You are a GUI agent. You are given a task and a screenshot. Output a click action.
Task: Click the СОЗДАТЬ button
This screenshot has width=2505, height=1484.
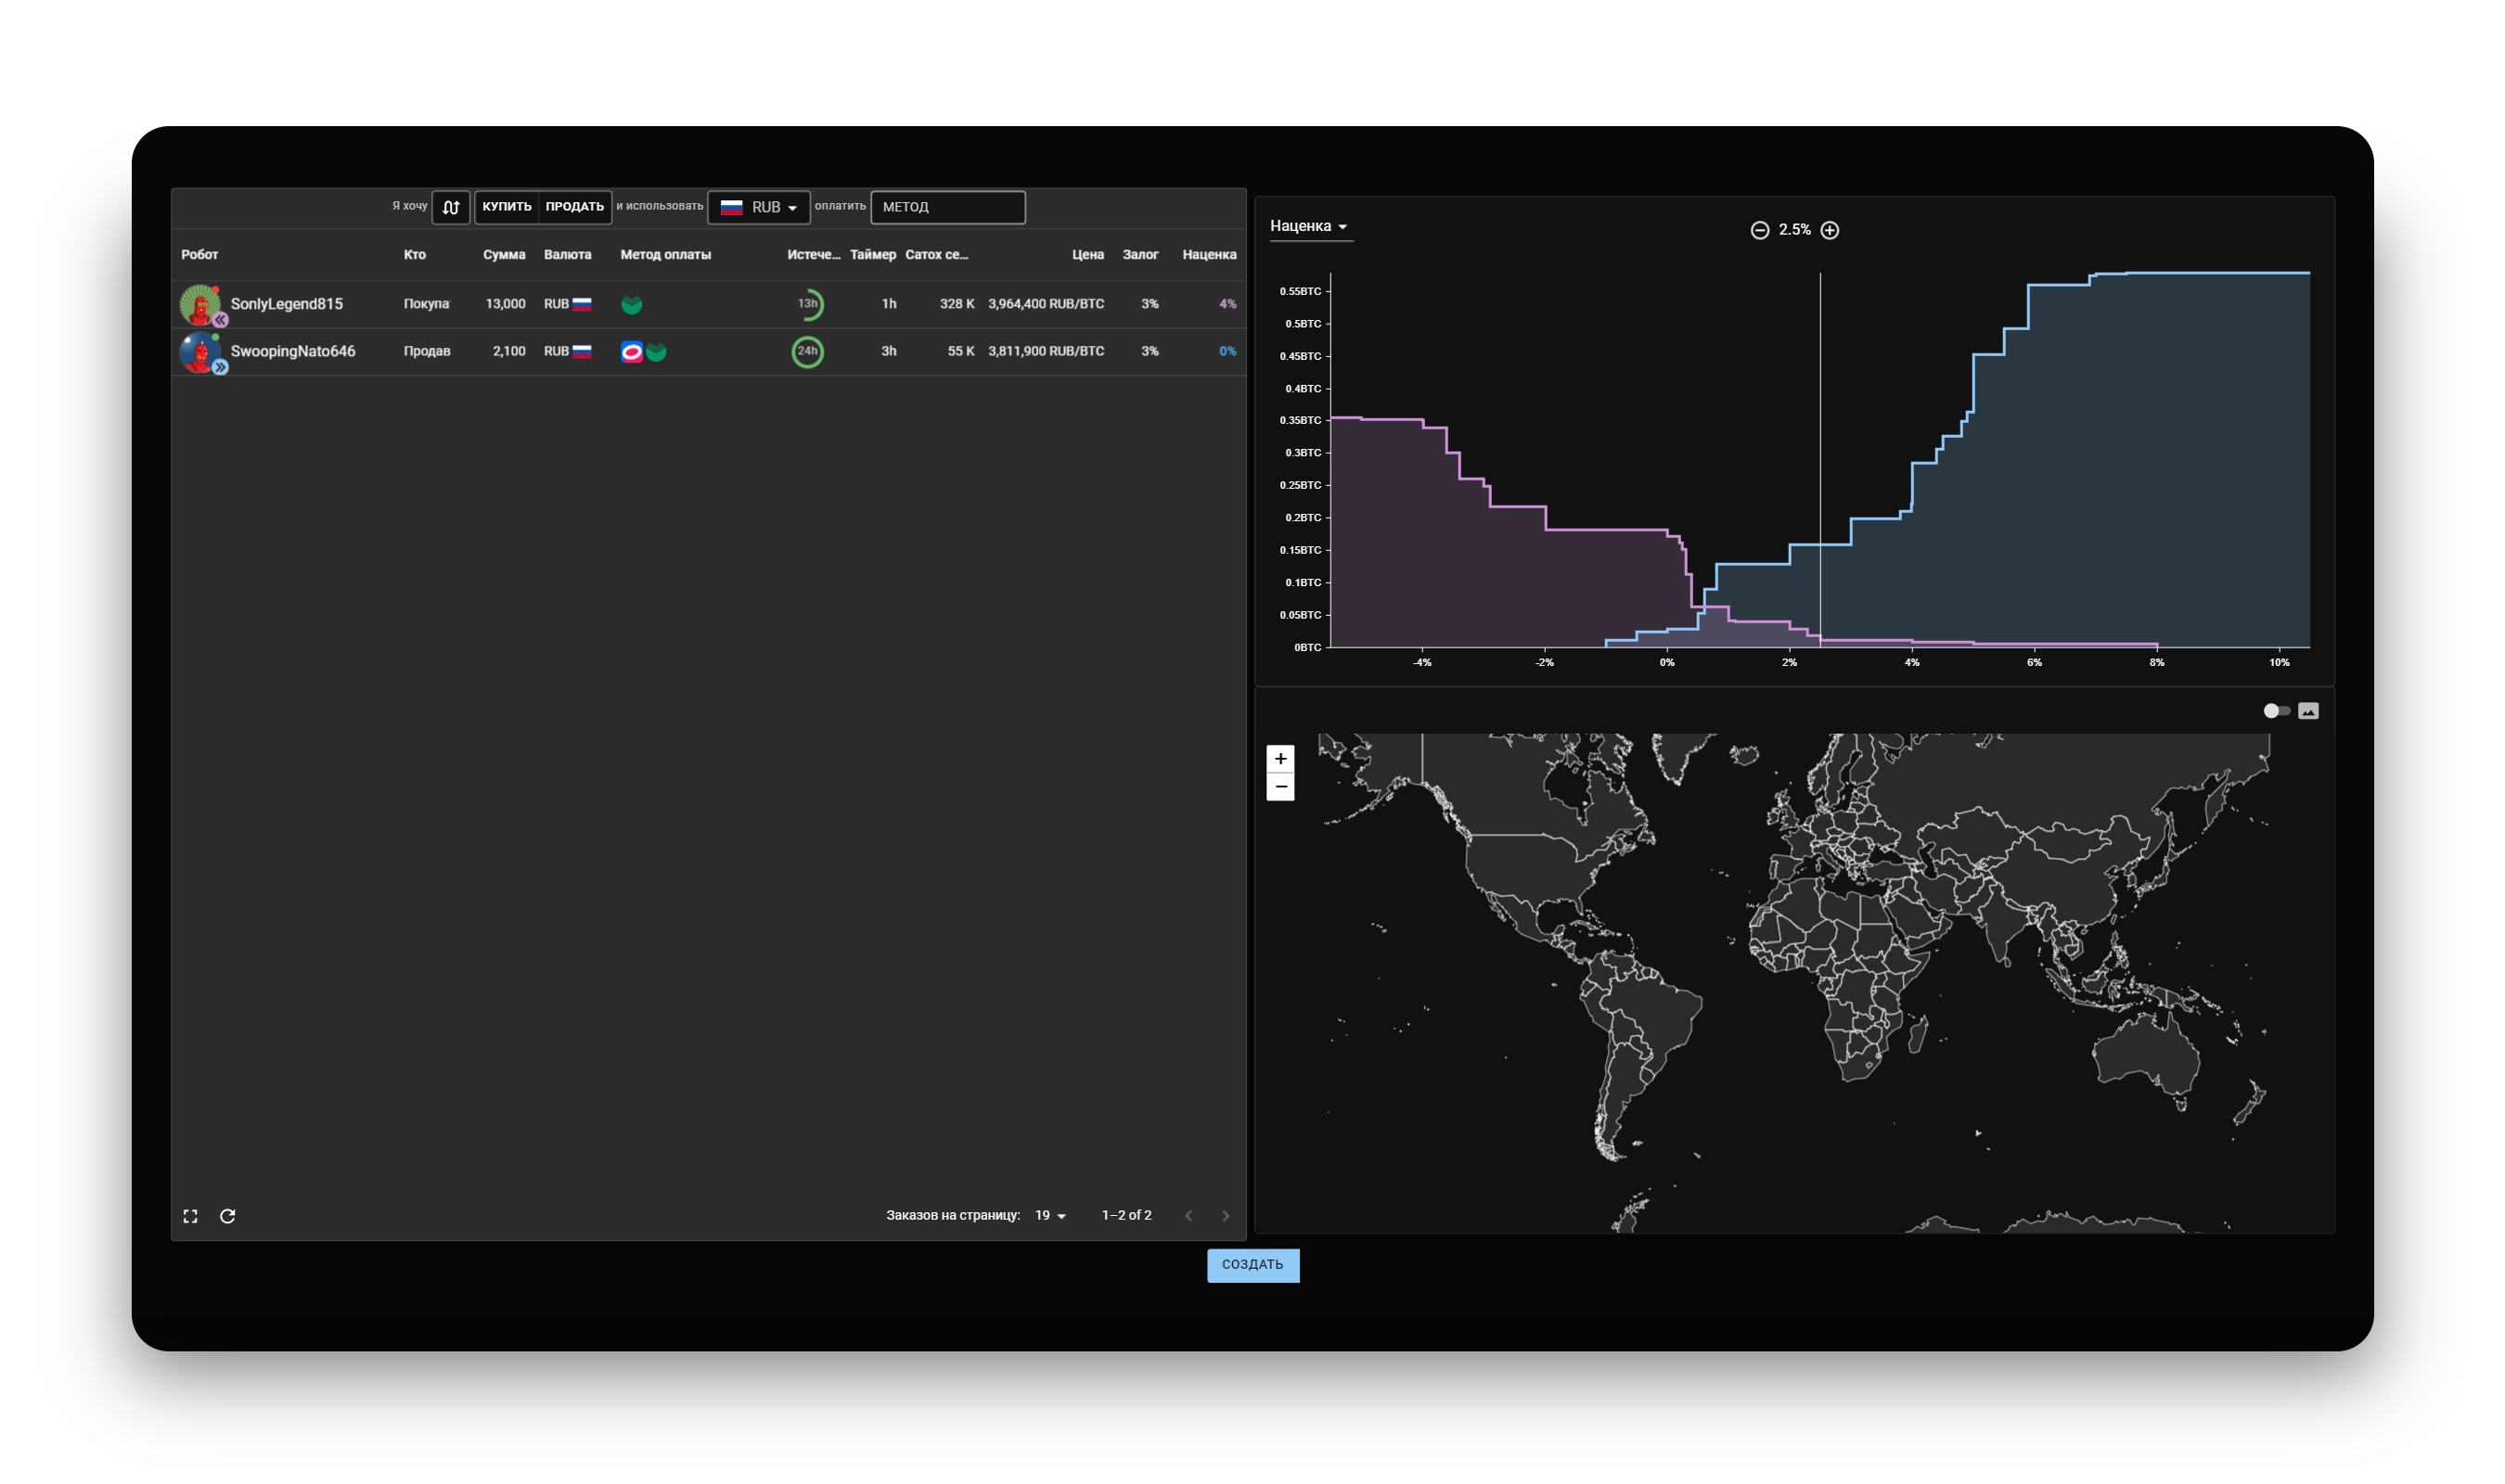(1253, 1265)
